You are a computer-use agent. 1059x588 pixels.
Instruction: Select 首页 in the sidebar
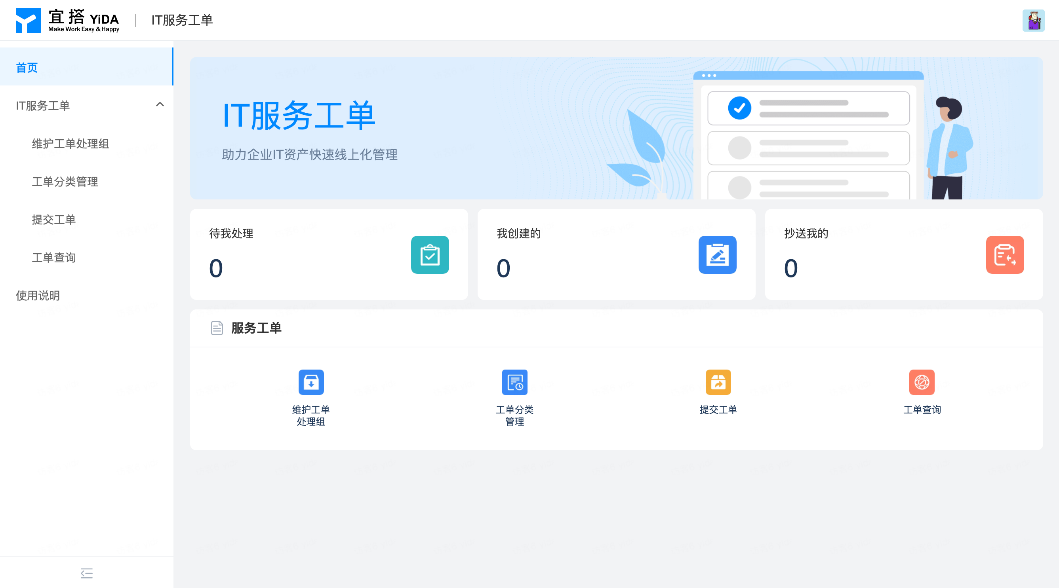click(x=27, y=67)
